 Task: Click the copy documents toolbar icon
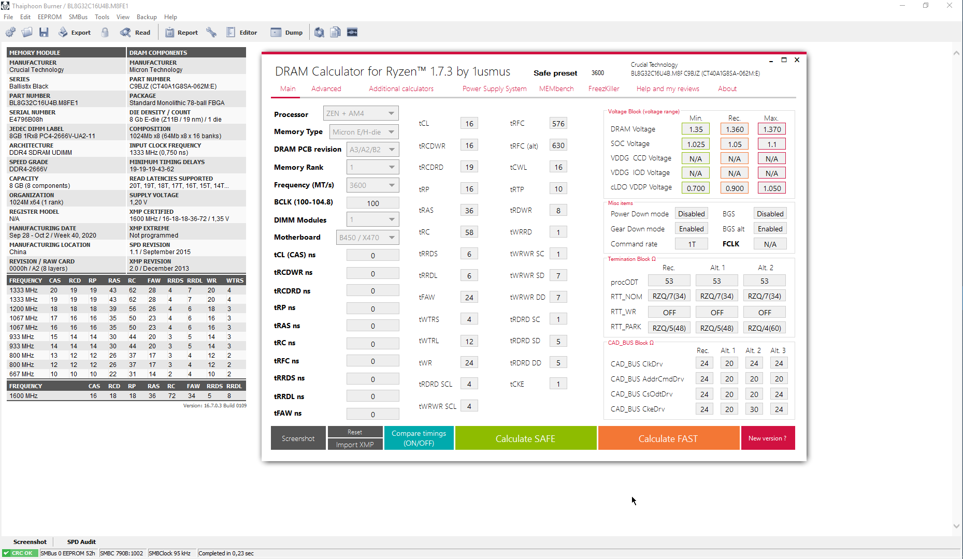tap(336, 32)
